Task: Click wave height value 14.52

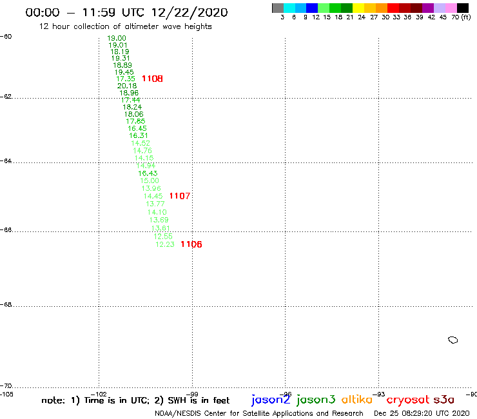Action: [141, 143]
